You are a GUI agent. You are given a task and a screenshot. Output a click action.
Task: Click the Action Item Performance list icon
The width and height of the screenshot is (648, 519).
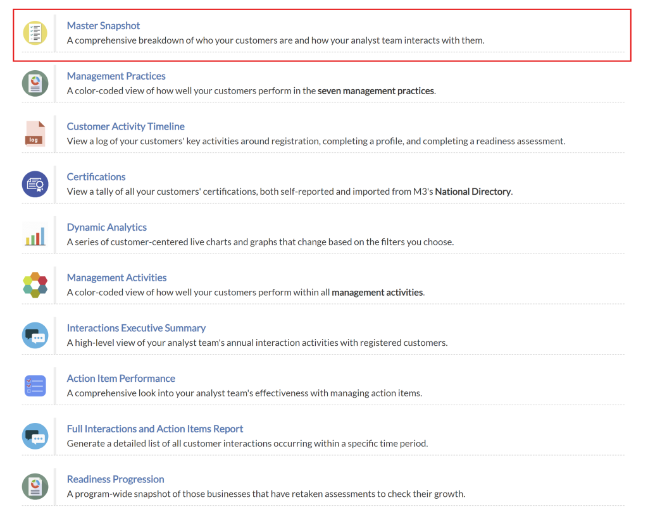35,386
